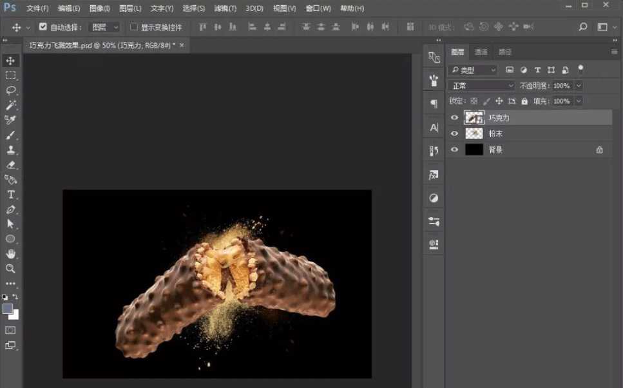
Task: Close the 巧克力飞溅效果.psd document tab
Action: [182, 45]
